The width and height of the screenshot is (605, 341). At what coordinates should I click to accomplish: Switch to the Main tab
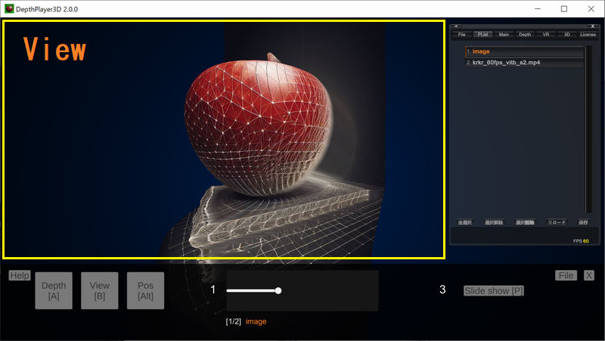504,35
